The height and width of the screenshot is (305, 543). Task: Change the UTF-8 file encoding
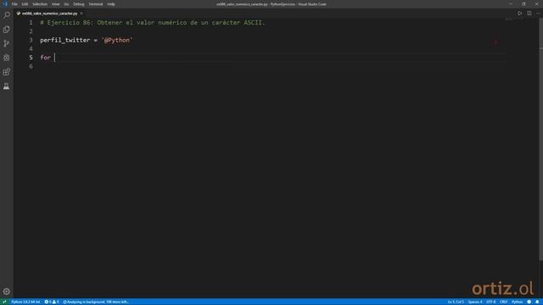tap(490, 302)
